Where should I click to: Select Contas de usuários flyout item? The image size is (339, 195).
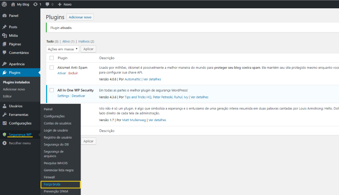click(58, 123)
